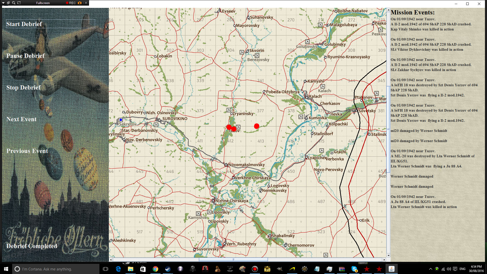Click the orange screenshot camera icon

click(80, 3)
